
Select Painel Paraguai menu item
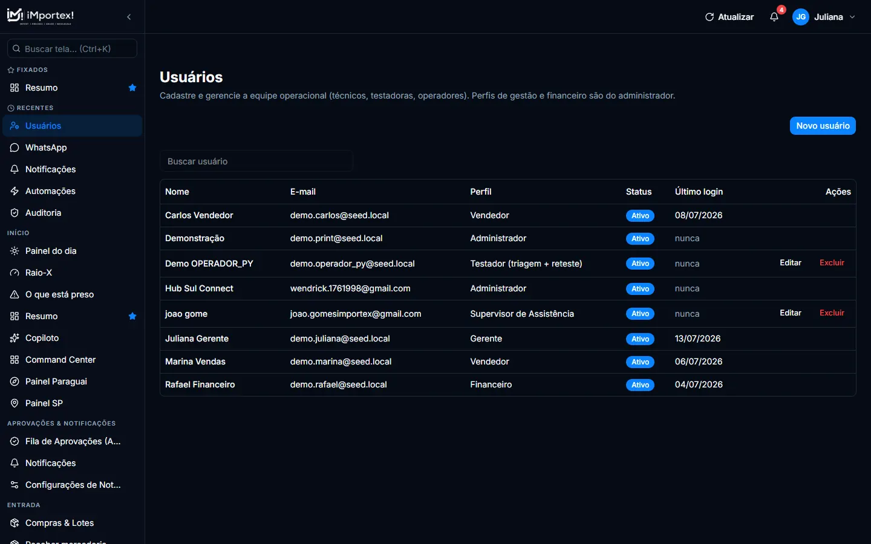[x=73, y=381]
